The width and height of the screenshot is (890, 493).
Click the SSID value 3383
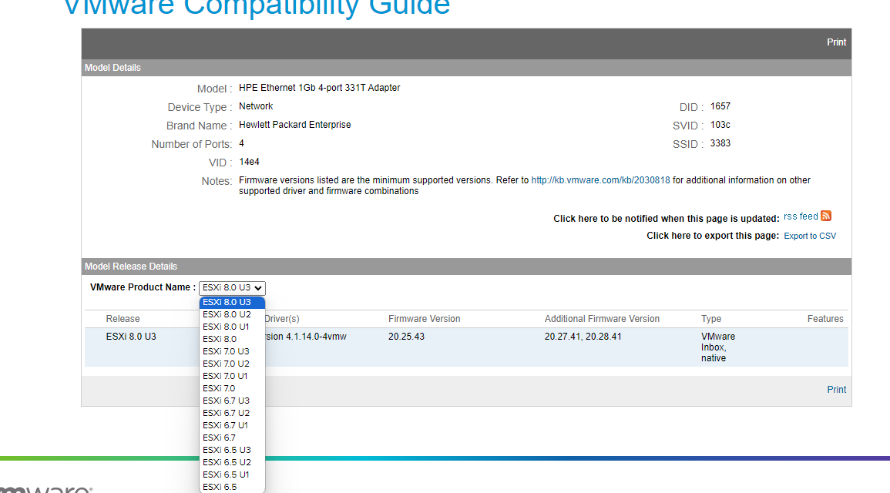[x=720, y=143]
